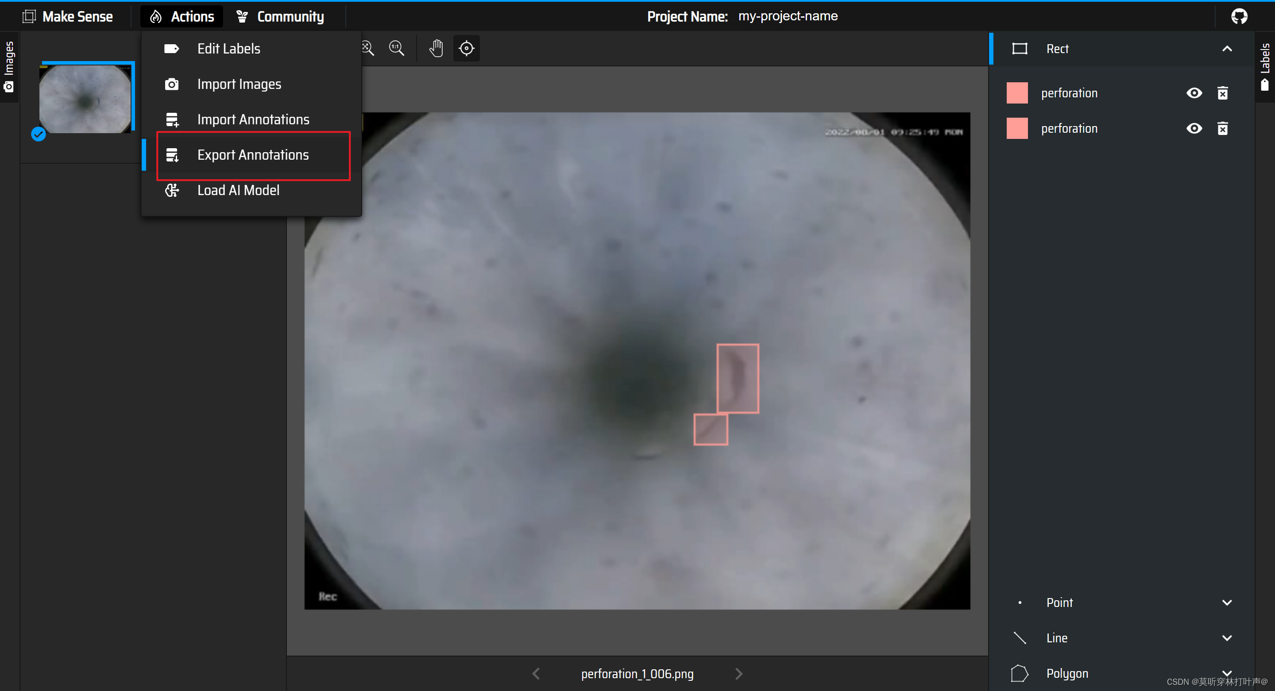
Task: Open the Labels side tab
Action: [1265, 67]
